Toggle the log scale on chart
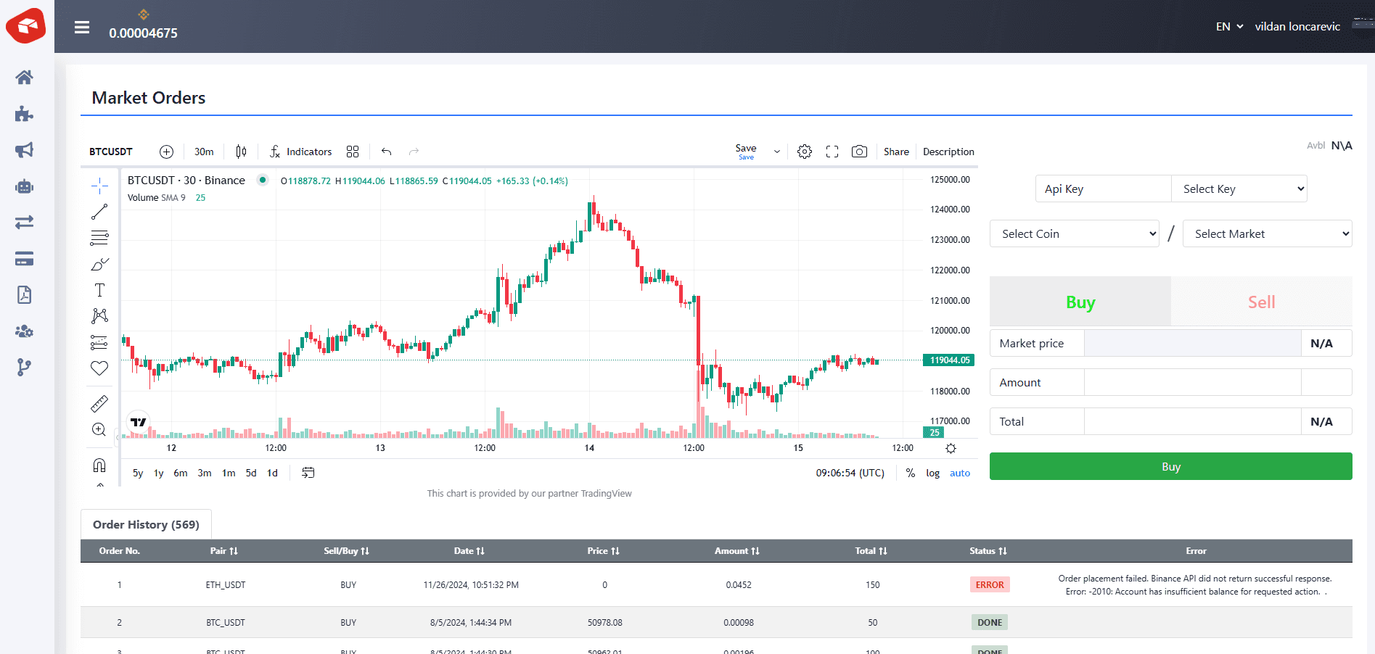 click(x=932, y=473)
